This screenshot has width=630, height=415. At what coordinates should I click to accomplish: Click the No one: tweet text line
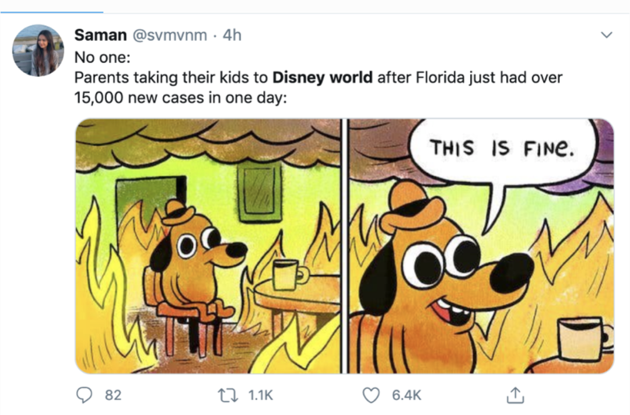[103, 58]
